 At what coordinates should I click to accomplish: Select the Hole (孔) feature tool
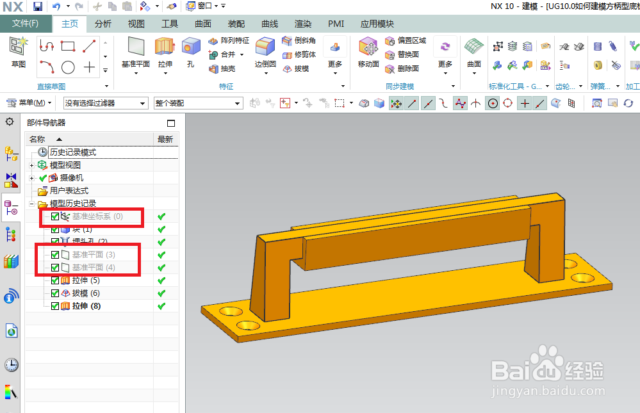coord(191,53)
